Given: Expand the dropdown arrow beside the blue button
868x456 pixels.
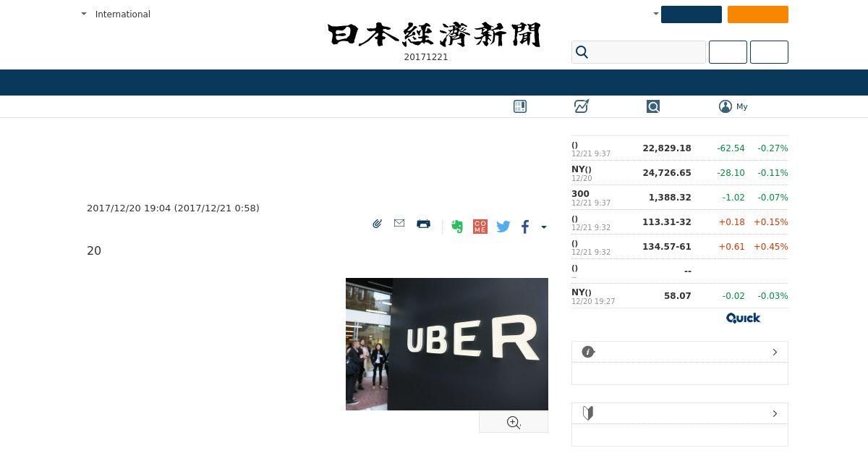Looking at the screenshot, I should (656, 14).
